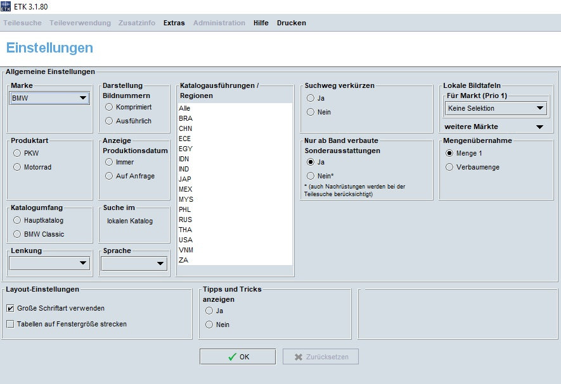Screen dimensions: 561x384
Task: Select Verbaumenge under Mengenübernahme
Action: pos(449,167)
